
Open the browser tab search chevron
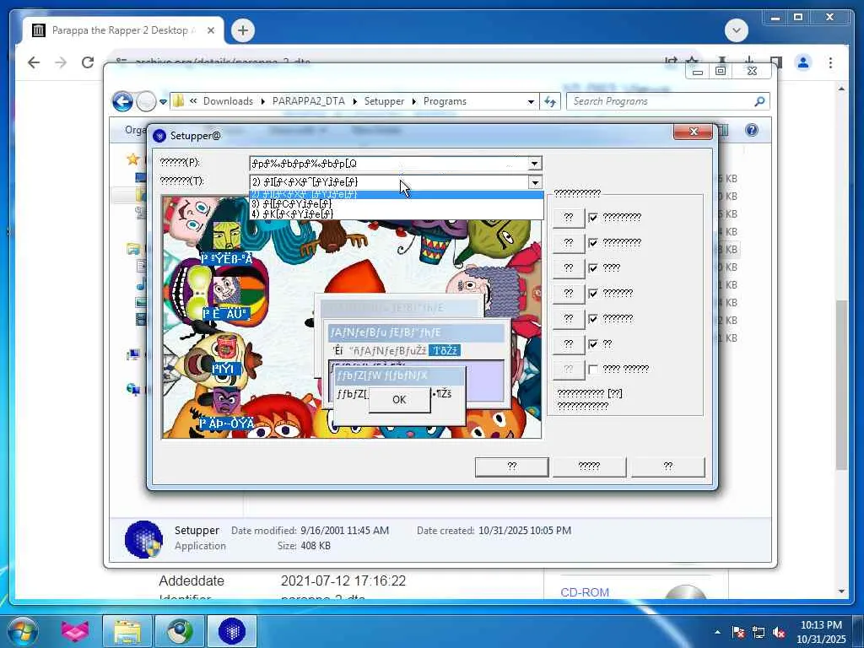click(x=736, y=30)
